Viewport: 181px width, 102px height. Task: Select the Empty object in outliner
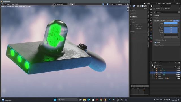tap(159, 76)
